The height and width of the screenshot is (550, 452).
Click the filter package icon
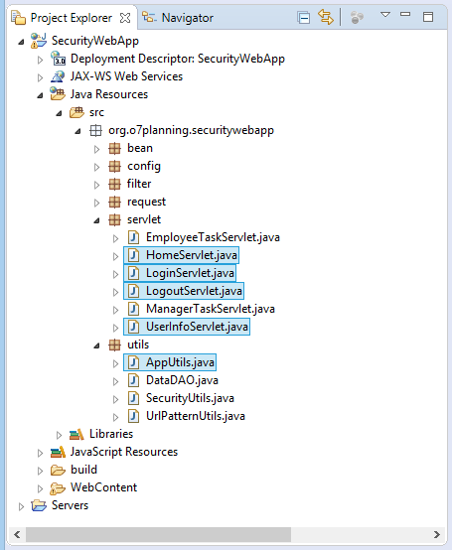[x=115, y=184]
